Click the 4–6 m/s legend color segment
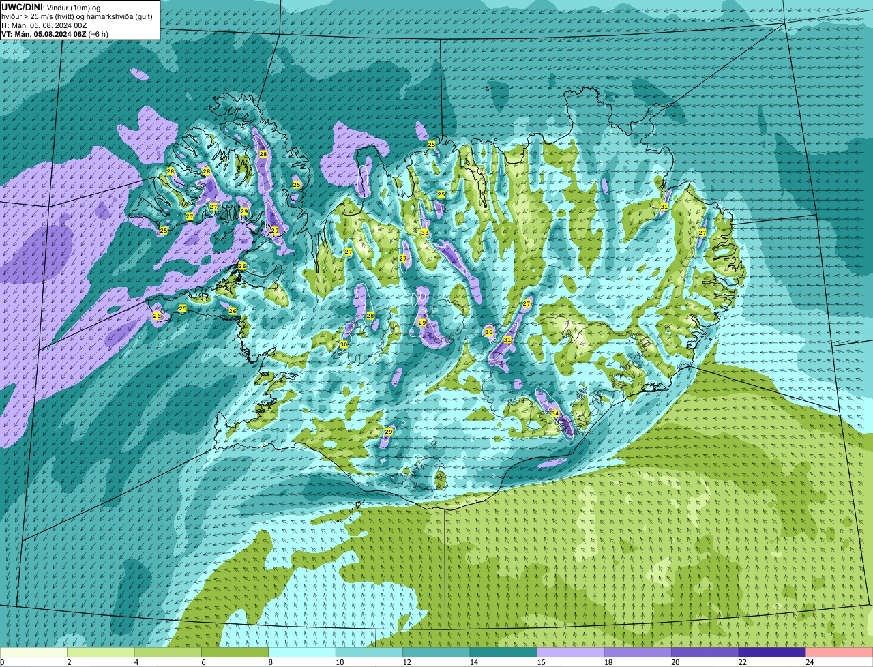Image resolution: width=873 pixels, height=667 pixels. (x=169, y=652)
